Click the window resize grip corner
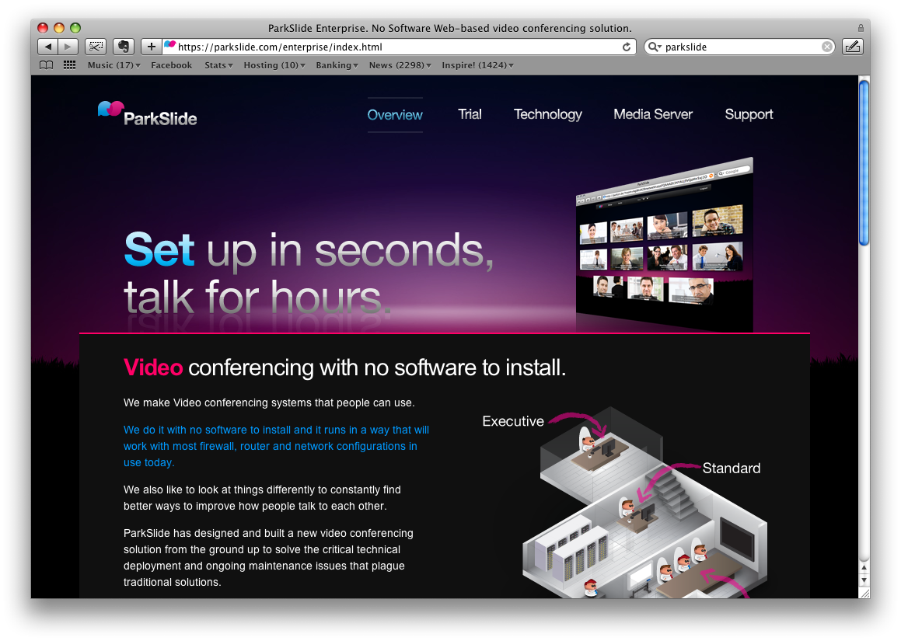901x641 pixels. (864, 592)
